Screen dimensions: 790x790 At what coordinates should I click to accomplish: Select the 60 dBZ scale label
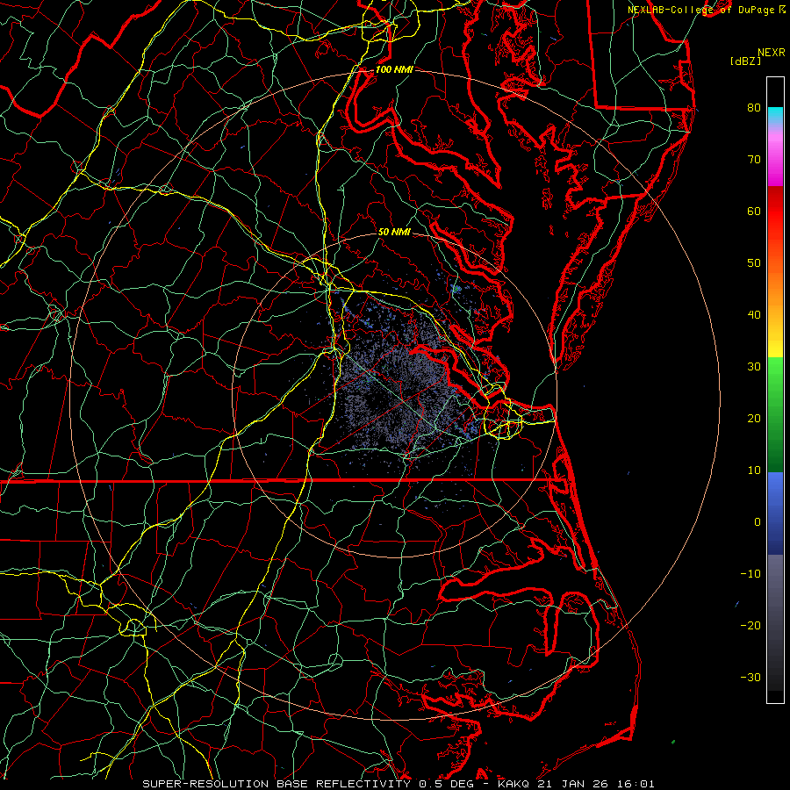752,212
